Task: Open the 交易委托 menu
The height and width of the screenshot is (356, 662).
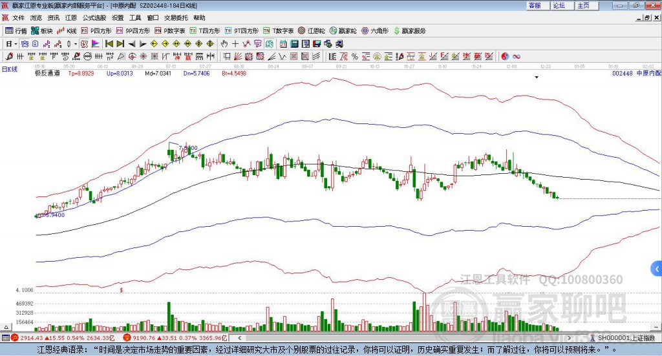Action: (176, 17)
